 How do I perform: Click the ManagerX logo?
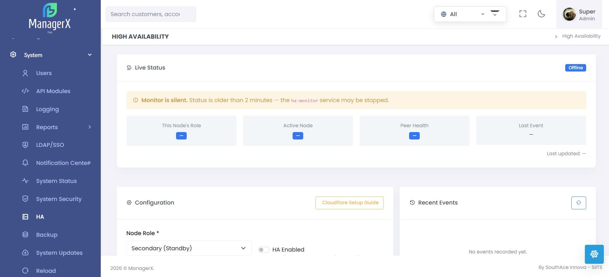[50, 18]
